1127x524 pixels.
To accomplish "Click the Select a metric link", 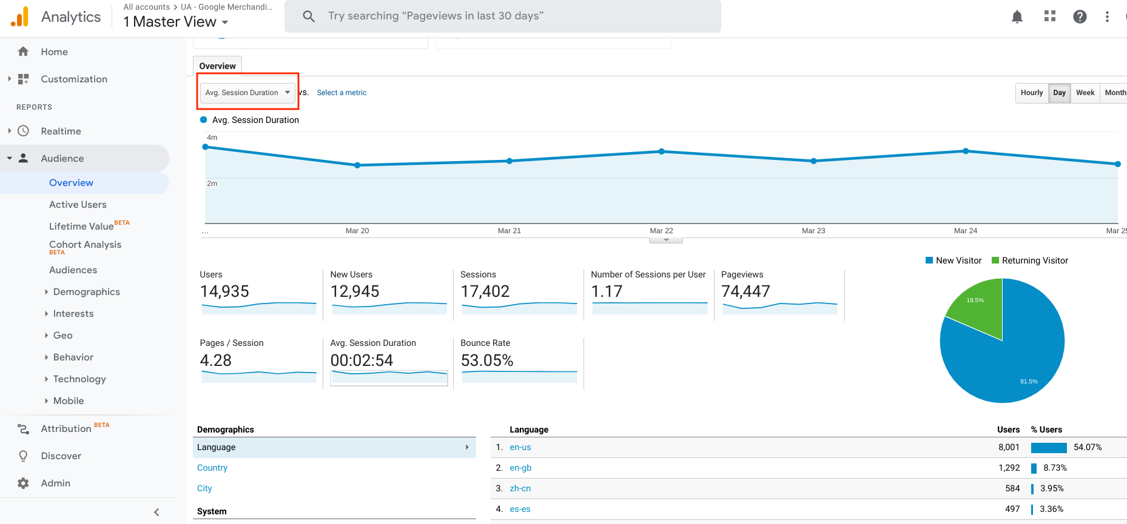I will (x=341, y=93).
